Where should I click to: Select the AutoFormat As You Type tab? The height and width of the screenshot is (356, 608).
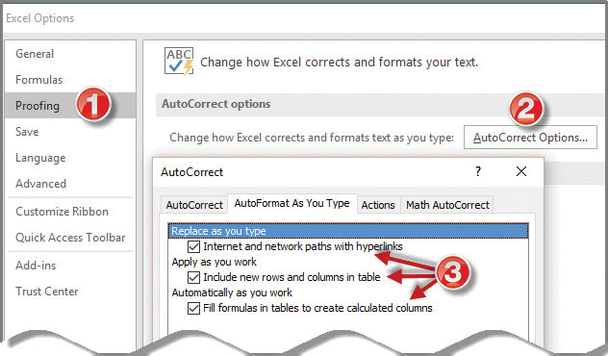click(292, 203)
